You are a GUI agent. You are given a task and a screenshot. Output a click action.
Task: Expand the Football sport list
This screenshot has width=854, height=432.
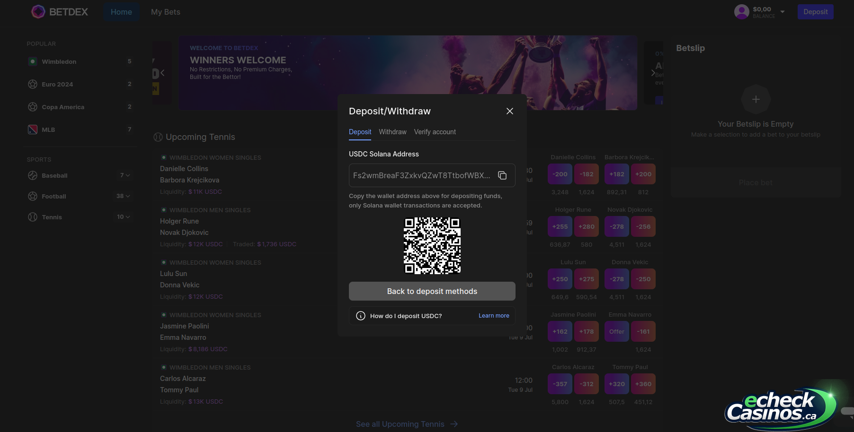123,196
